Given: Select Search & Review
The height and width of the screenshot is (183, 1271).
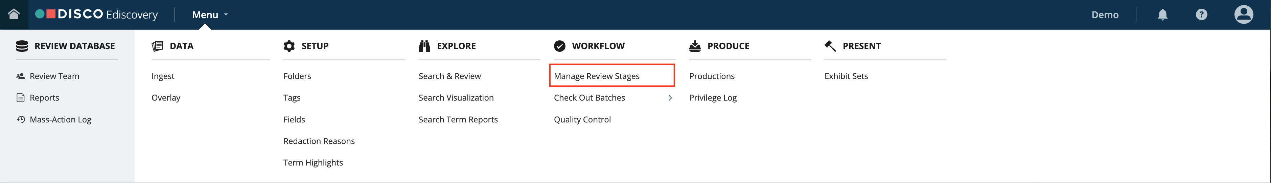Looking at the screenshot, I should [449, 76].
